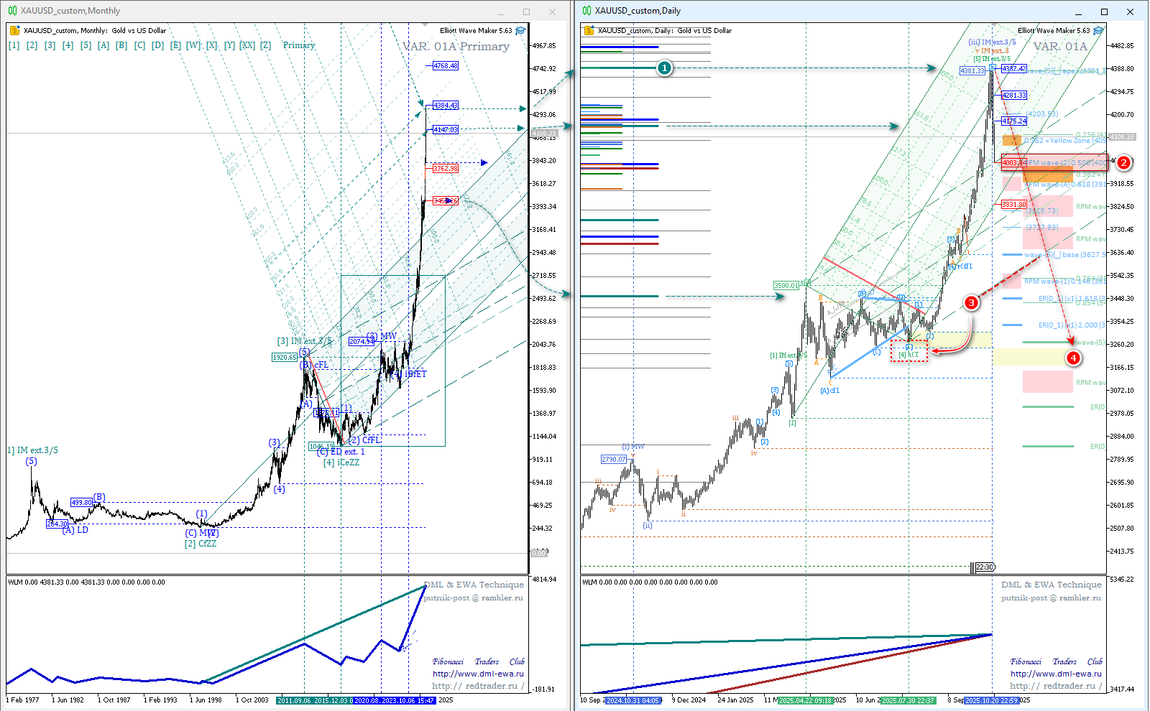Select the [Z] wave level label
1150x711 pixels.
pyautogui.click(x=265, y=45)
